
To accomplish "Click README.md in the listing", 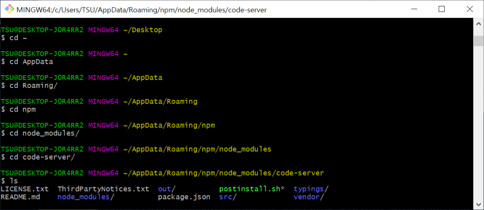I will point(20,197).
